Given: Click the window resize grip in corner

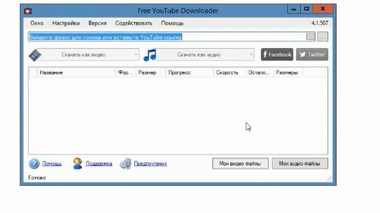Looking at the screenshot, I should 329,179.
